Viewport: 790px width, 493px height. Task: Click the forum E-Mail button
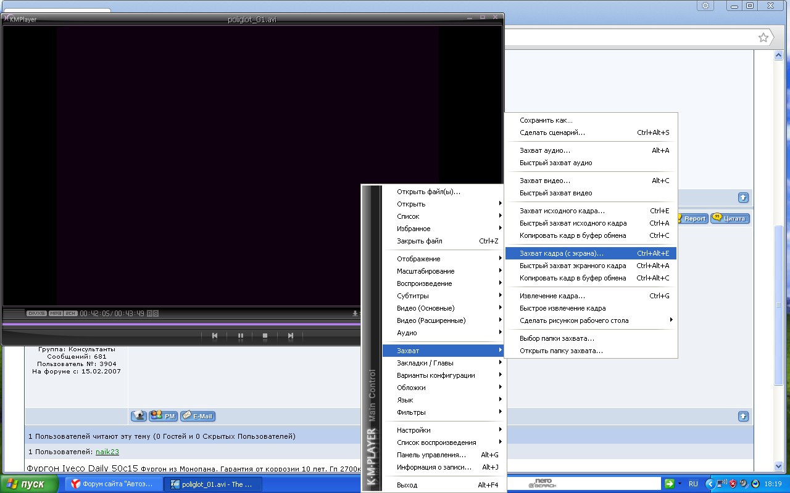pyautogui.click(x=197, y=416)
